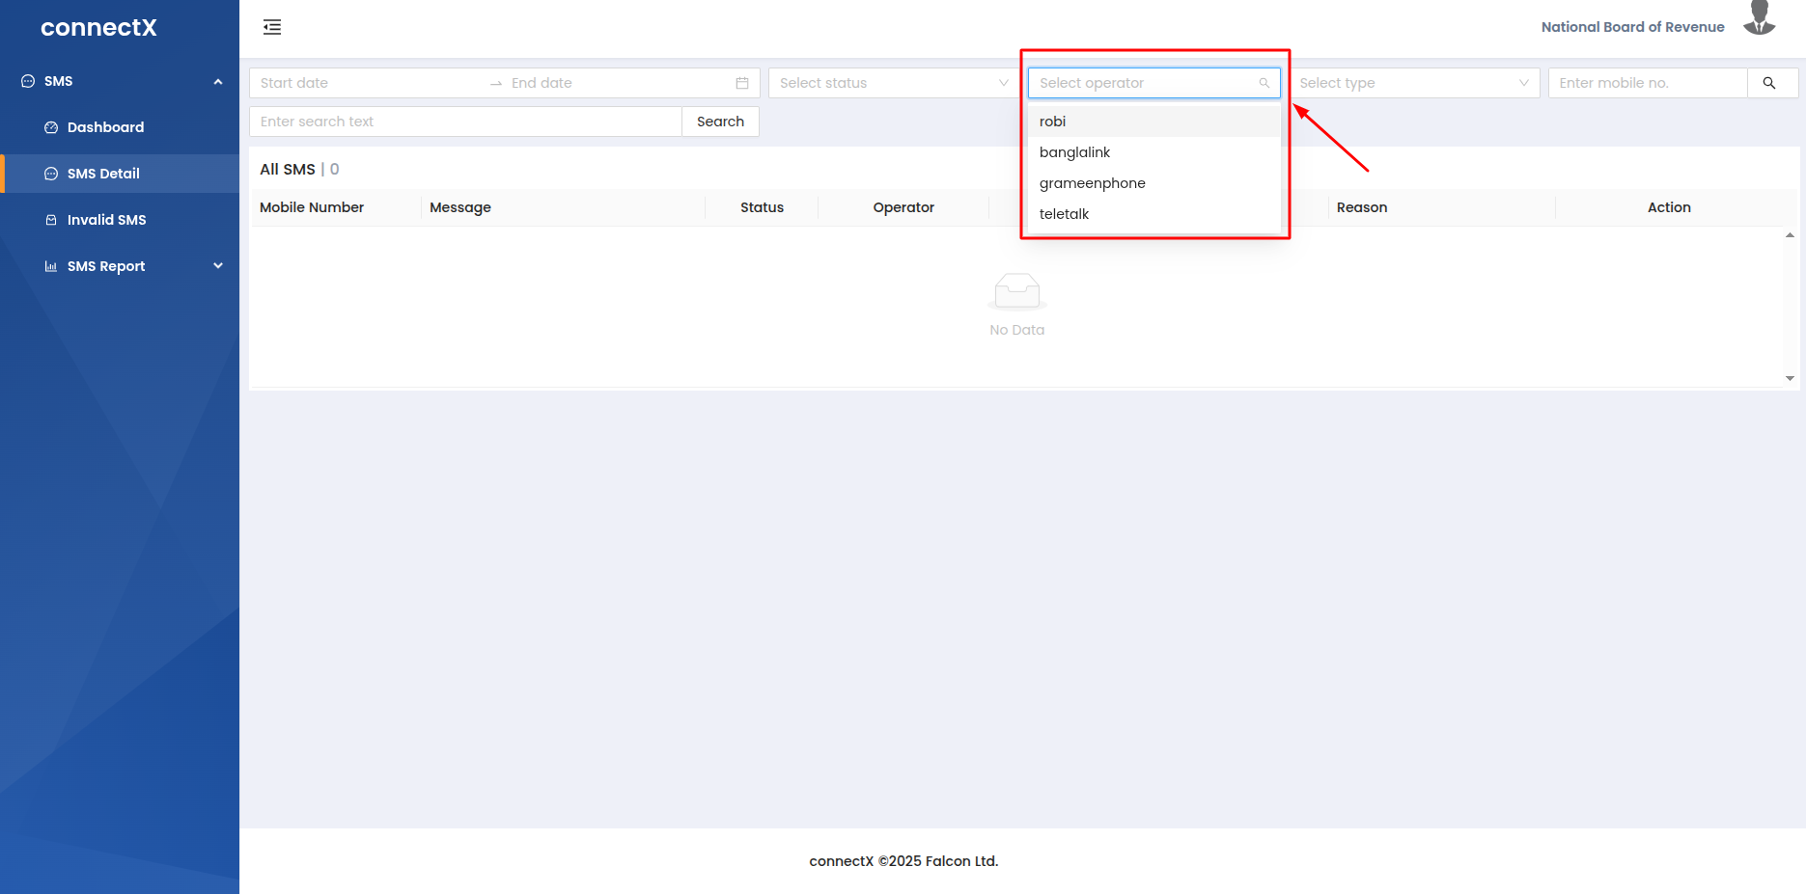Click the sidebar collapse hamburger icon

pos(272,27)
